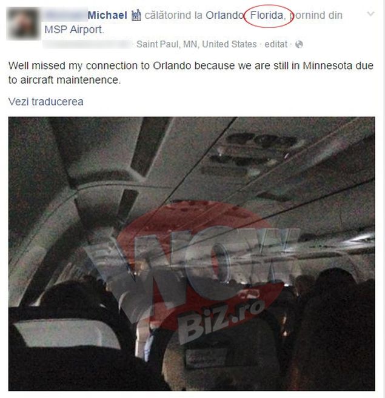
Task: Open Saint Paul, MN, United States location
Action: [196, 44]
